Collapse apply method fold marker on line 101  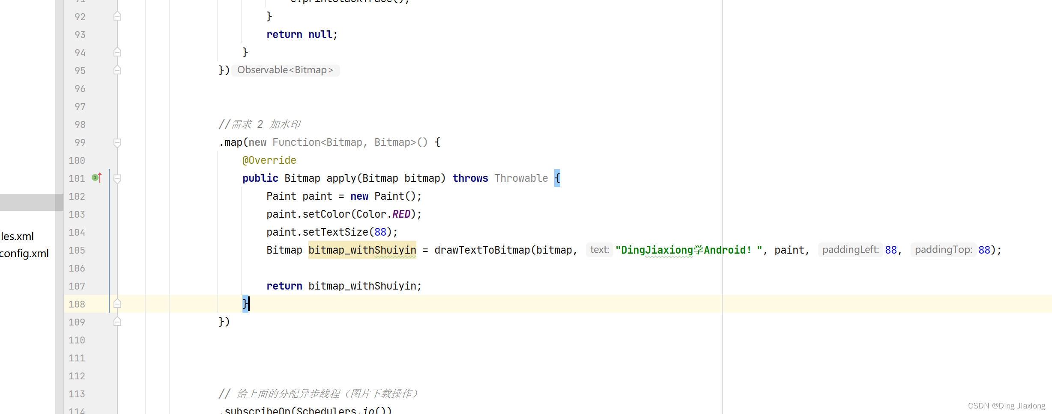[117, 178]
